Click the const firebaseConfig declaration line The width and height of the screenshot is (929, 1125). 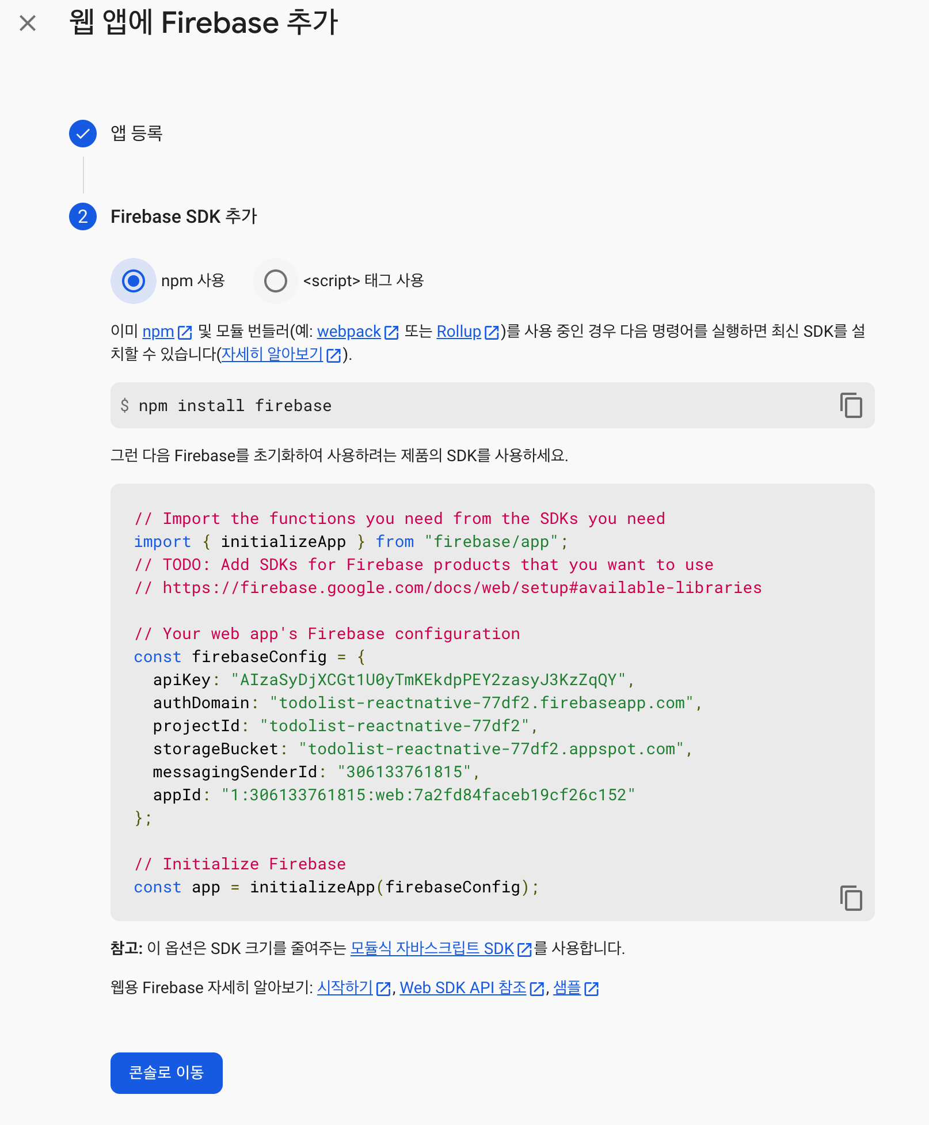(x=249, y=657)
